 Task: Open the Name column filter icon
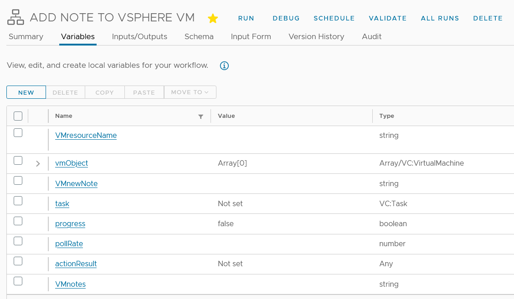click(x=200, y=117)
